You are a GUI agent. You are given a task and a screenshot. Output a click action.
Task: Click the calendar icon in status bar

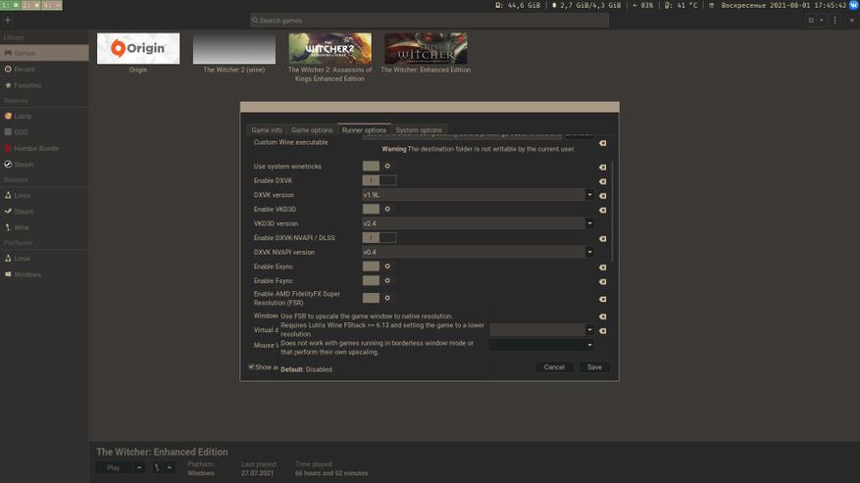[711, 6]
